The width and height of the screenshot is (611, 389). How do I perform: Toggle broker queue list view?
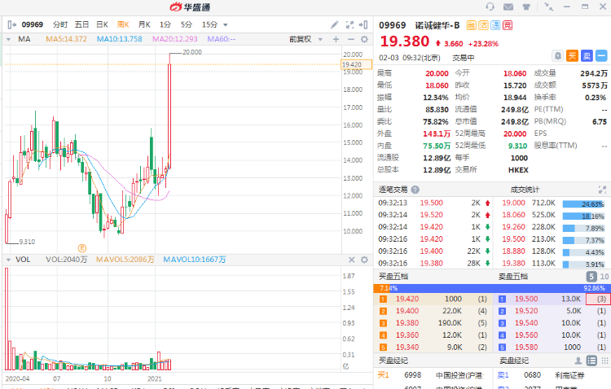pos(591,361)
